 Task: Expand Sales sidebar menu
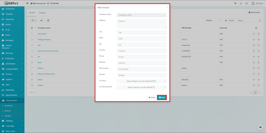coord(12,85)
